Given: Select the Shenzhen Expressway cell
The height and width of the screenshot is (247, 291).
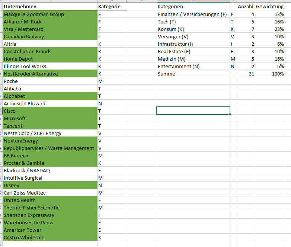Looking at the screenshot, I should [50, 215].
